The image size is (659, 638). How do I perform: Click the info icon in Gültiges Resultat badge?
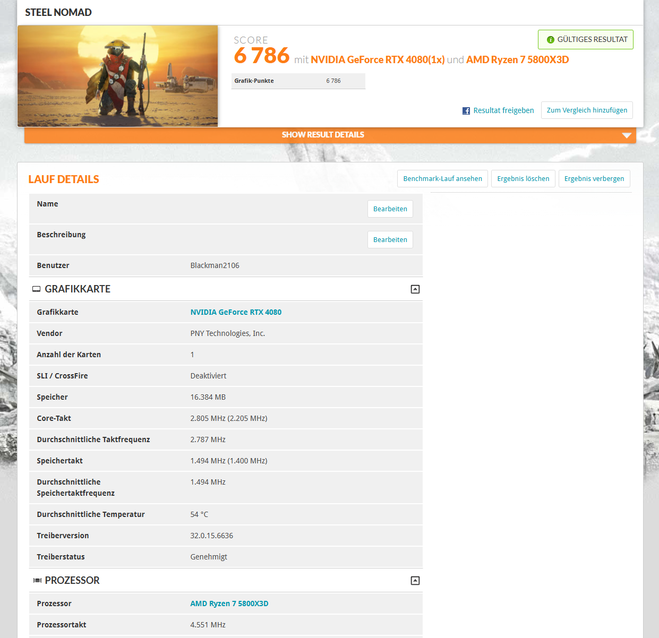[551, 40]
